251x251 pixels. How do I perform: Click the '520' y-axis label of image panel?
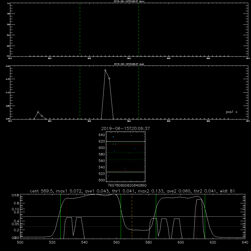pyautogui.click(x=102, y=174)
